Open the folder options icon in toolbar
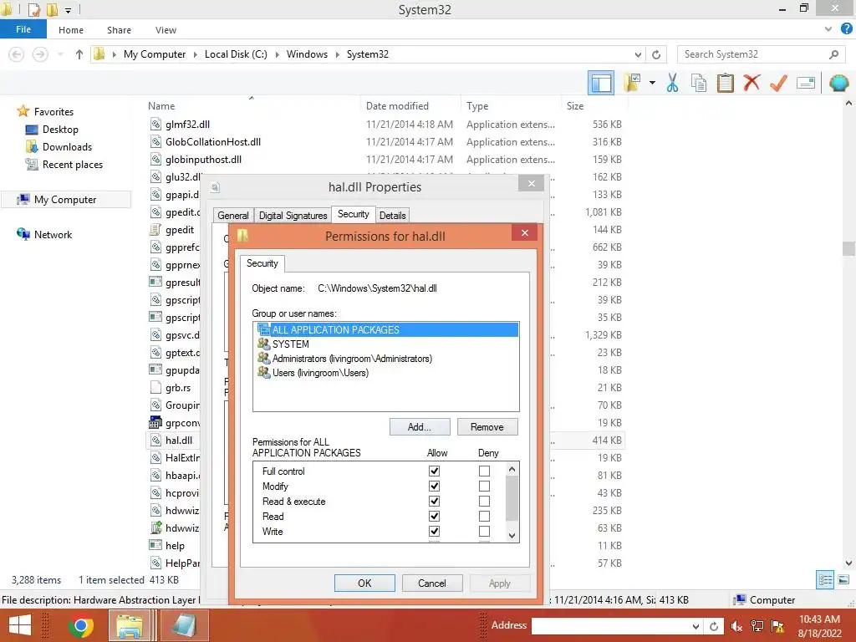This screenshot has width=856, height=642. click(x=632, y=83)
